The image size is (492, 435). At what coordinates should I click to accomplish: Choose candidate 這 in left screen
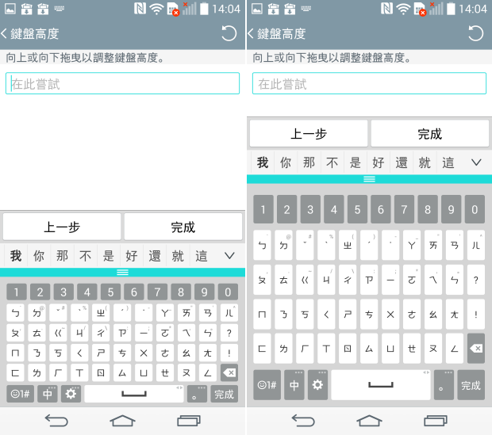point(201,256)
